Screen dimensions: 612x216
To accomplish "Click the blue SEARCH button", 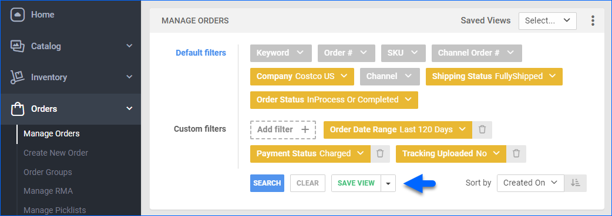I will pyautogui.click(x=267, y=183).
